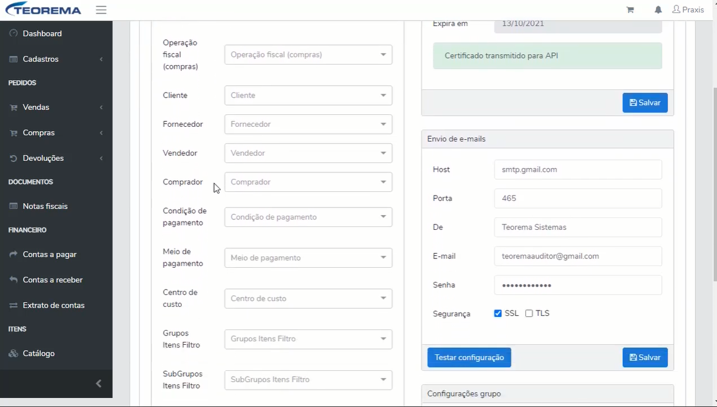Click the Testar configuração button
Image resolution: width=717 pixels, height=407 pixels.
point(469,357)
